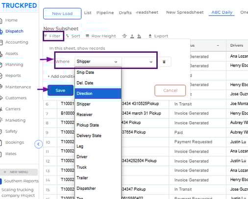
Task: Switch to the Drafts tab
Action: pyautogui.click(x=125, y=13)
